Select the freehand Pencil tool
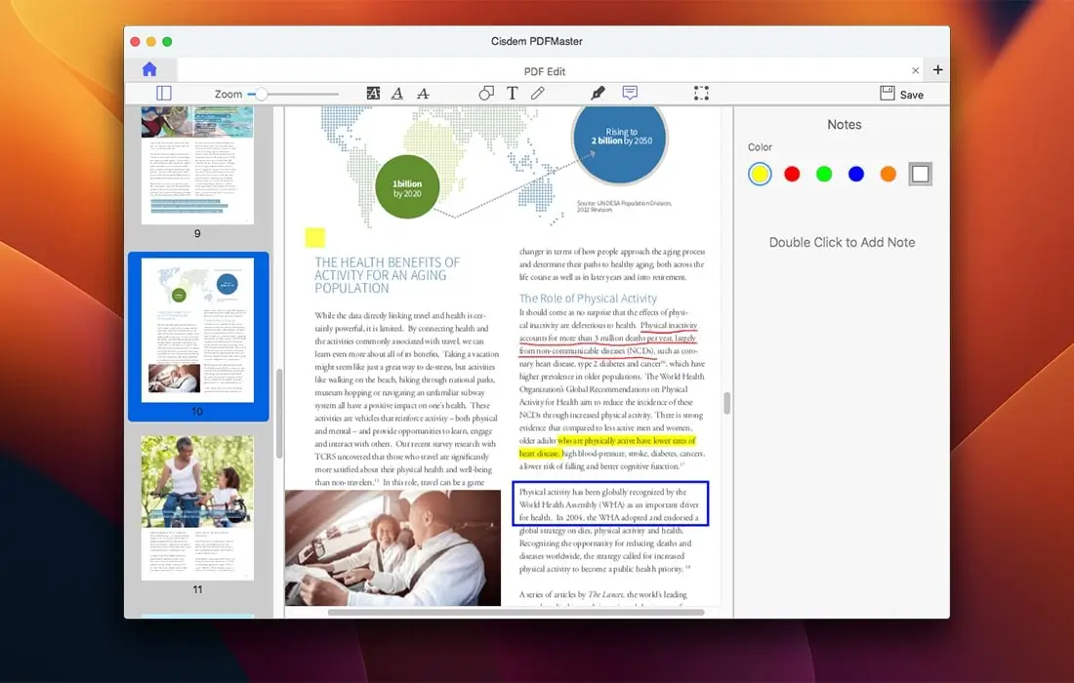 pos(538,93)
